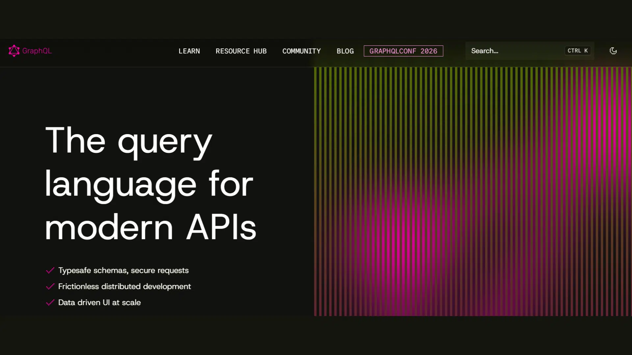Click the CTRL K shortcut badge
Viewport: 632px width, 355px height.
pos(578,51)
